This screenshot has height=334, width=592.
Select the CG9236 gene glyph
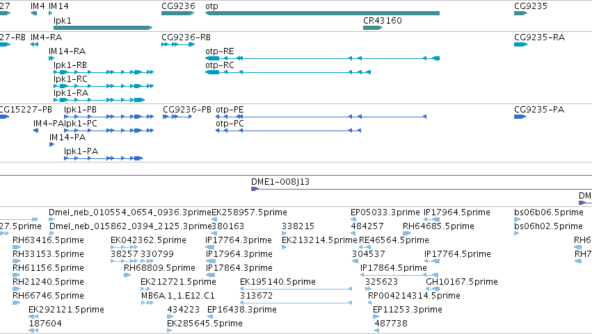click(178, 13)
